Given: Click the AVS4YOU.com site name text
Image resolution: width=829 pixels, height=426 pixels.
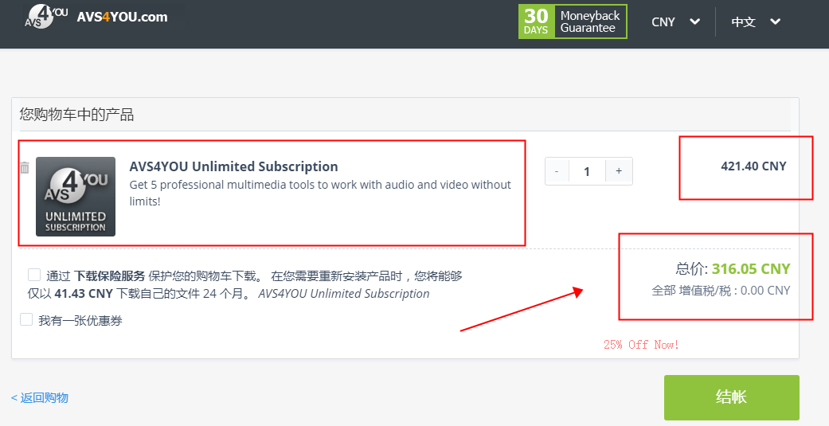Looking at the screenshot, I should click(122, 17).
